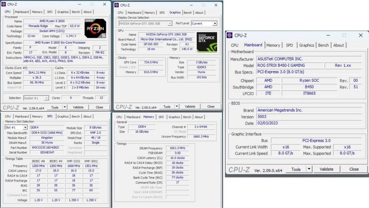Open About tab in Mainboard window
369x208 pixels.
[338, 45]
